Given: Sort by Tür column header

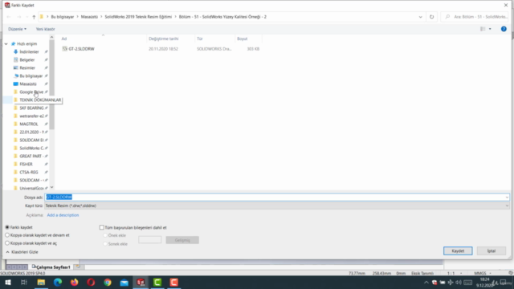Looking at the screenshot, I should click(x=200, y=39).
